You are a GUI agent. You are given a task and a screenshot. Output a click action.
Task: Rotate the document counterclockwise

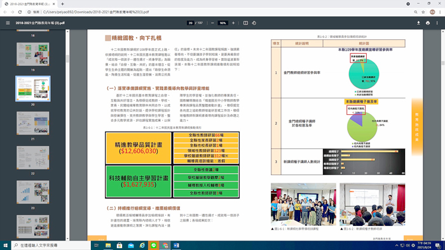pyautogui.click(x=254, y=23)
